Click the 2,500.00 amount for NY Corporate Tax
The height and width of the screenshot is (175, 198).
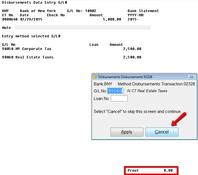point(132,49)
